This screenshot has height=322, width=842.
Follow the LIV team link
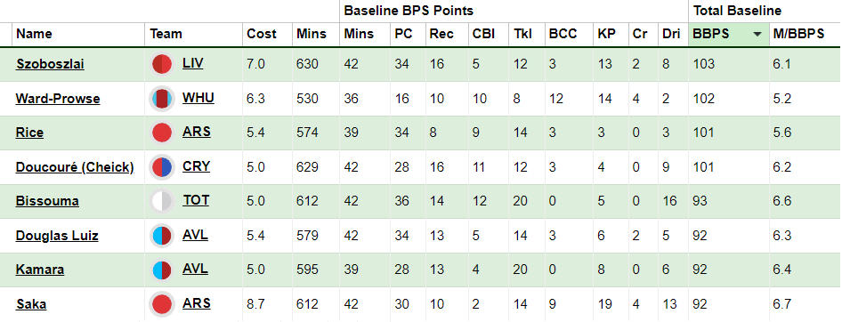(193, 63)
